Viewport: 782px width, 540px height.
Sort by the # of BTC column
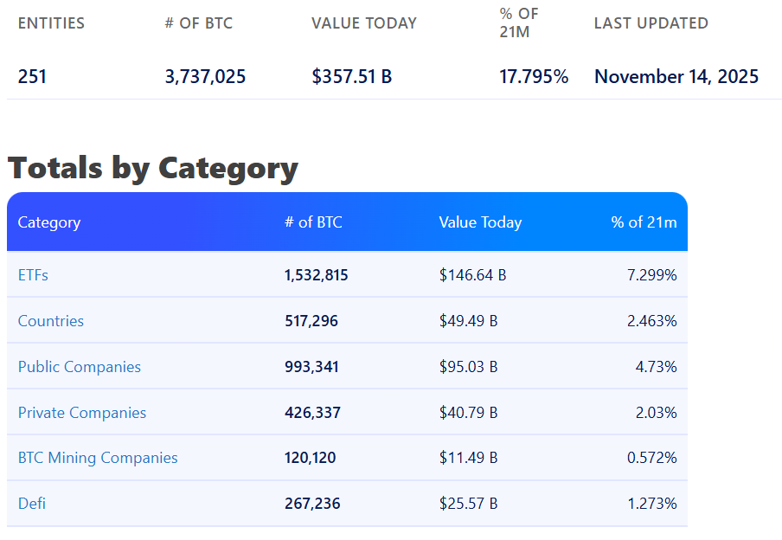tap(313, 222)
